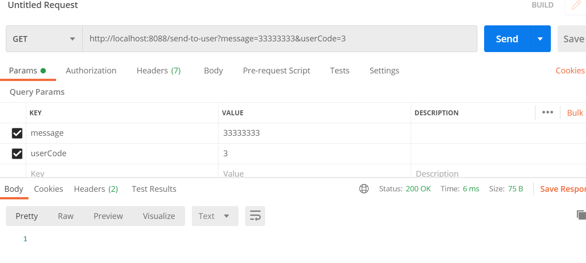Viewport: 586px width, 263px height.
Task: Select the Raw view button
Action: coord(65,216)
